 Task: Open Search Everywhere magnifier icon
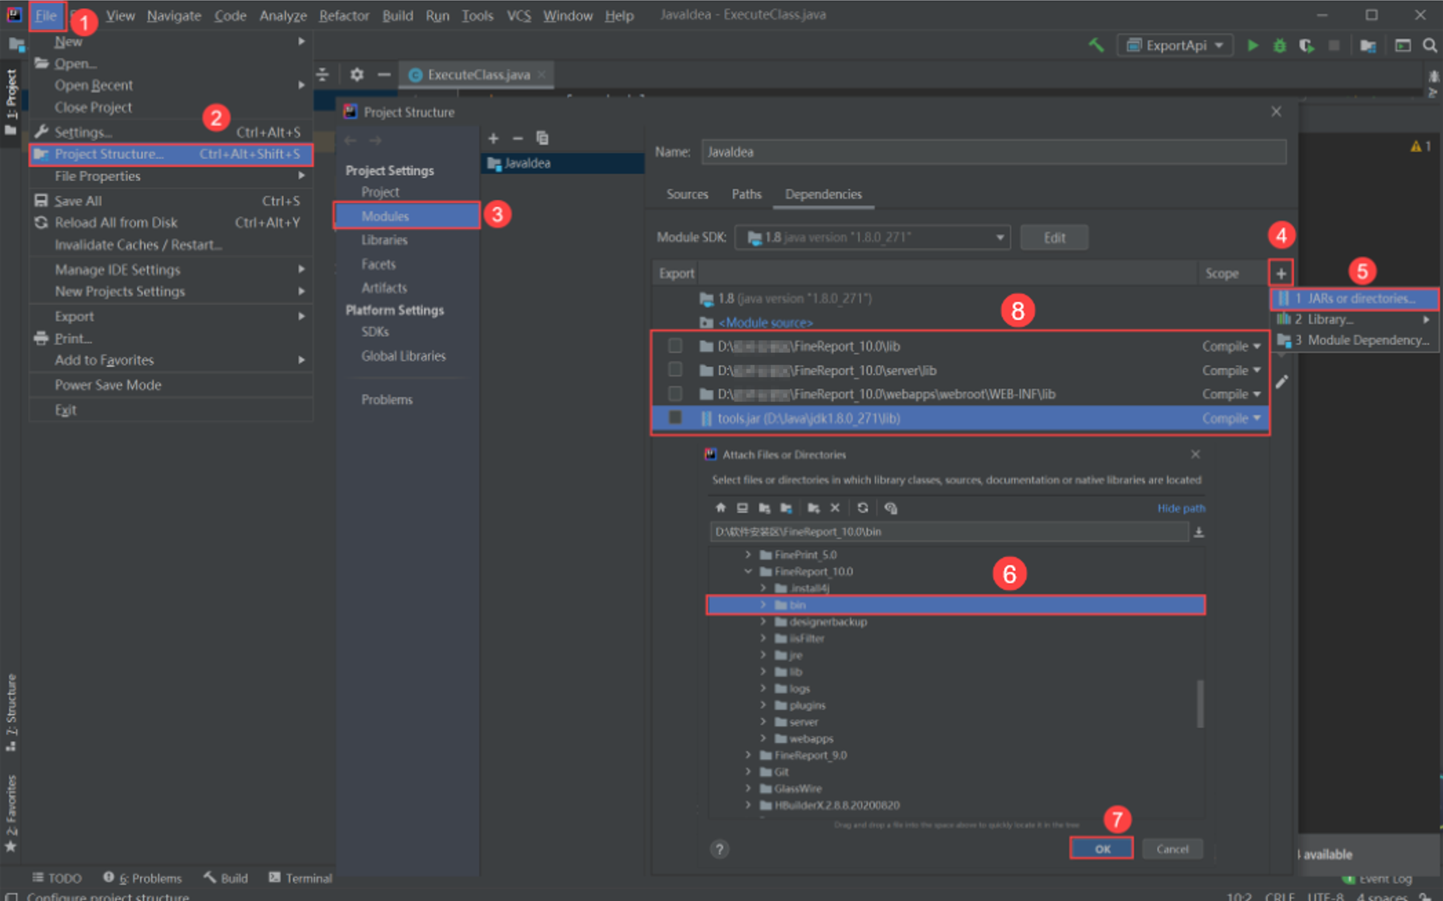[x=1430, y=46]
